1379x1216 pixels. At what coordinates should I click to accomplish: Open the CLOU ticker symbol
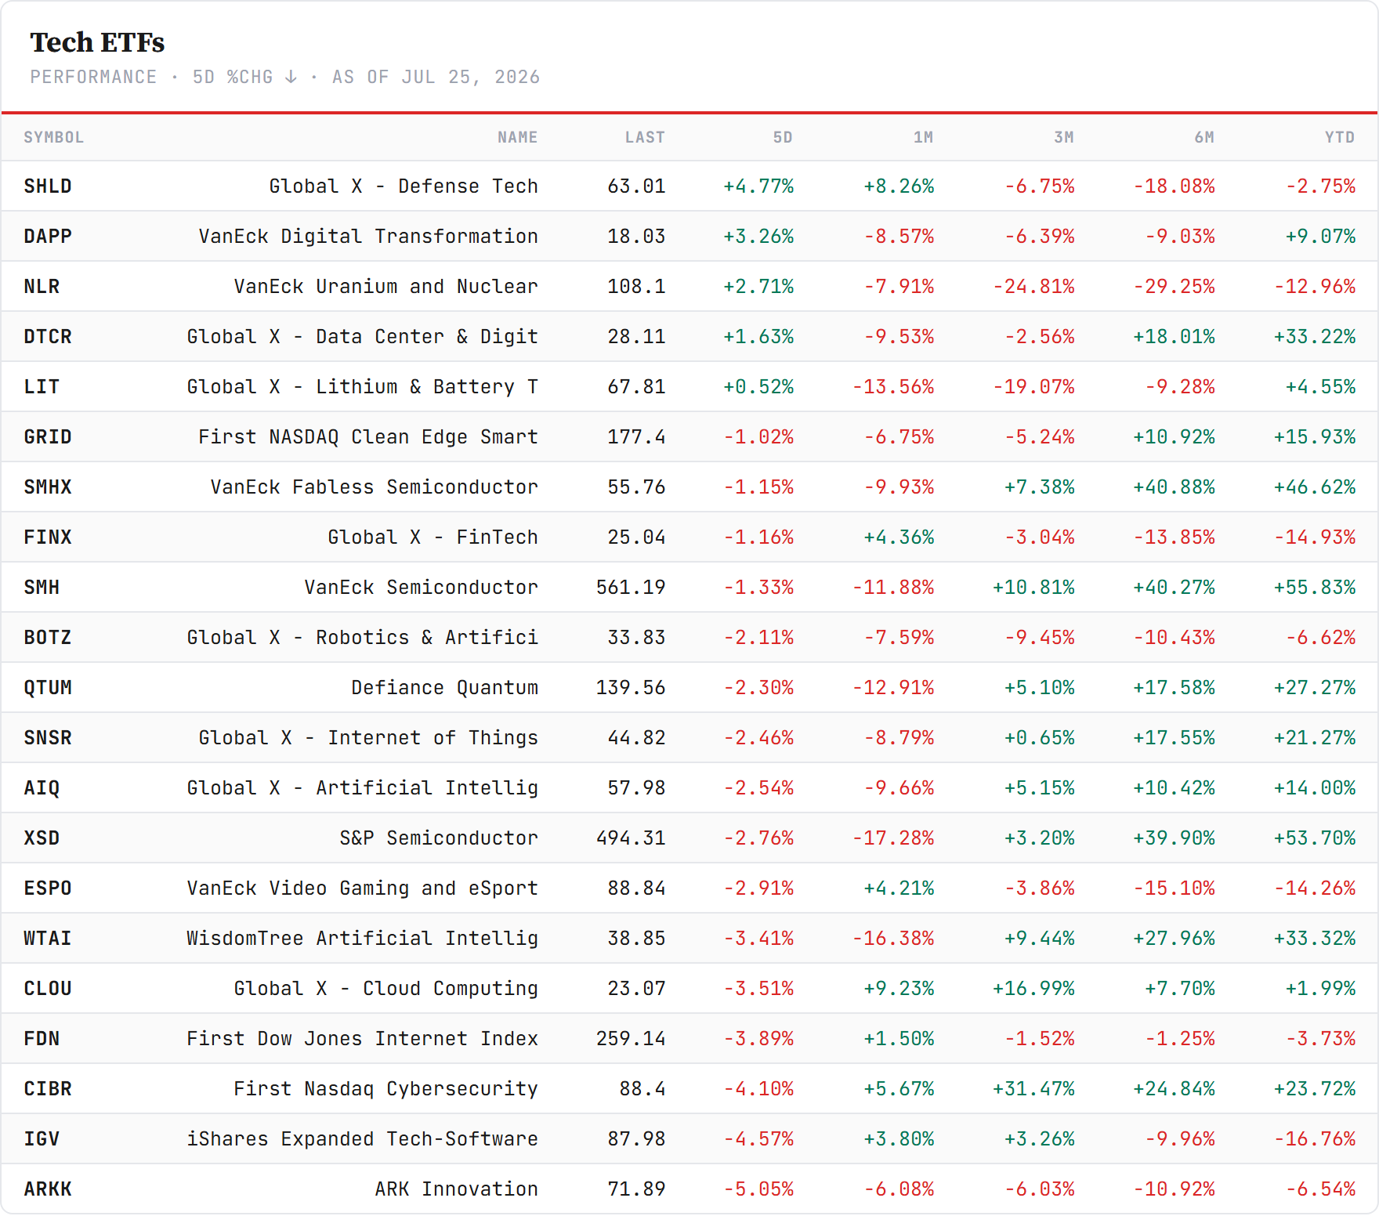(48, 989)
